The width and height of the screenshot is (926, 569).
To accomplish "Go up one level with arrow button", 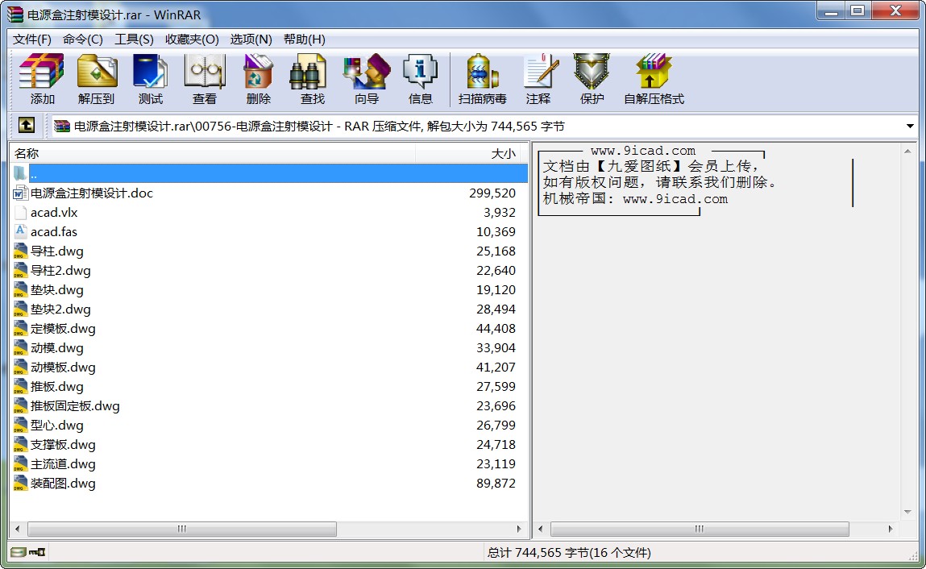I will tap(26, 126).
